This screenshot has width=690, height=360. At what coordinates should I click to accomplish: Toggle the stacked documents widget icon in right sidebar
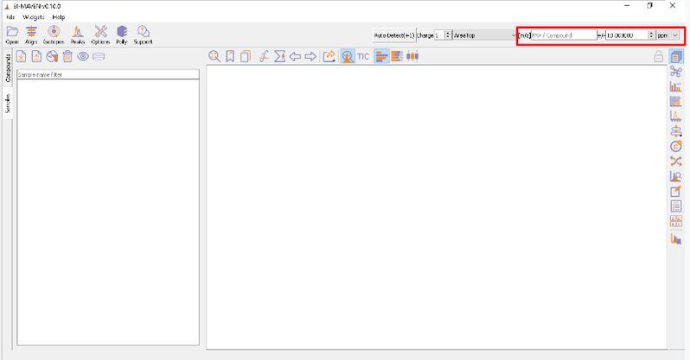(x=676, y=56)
